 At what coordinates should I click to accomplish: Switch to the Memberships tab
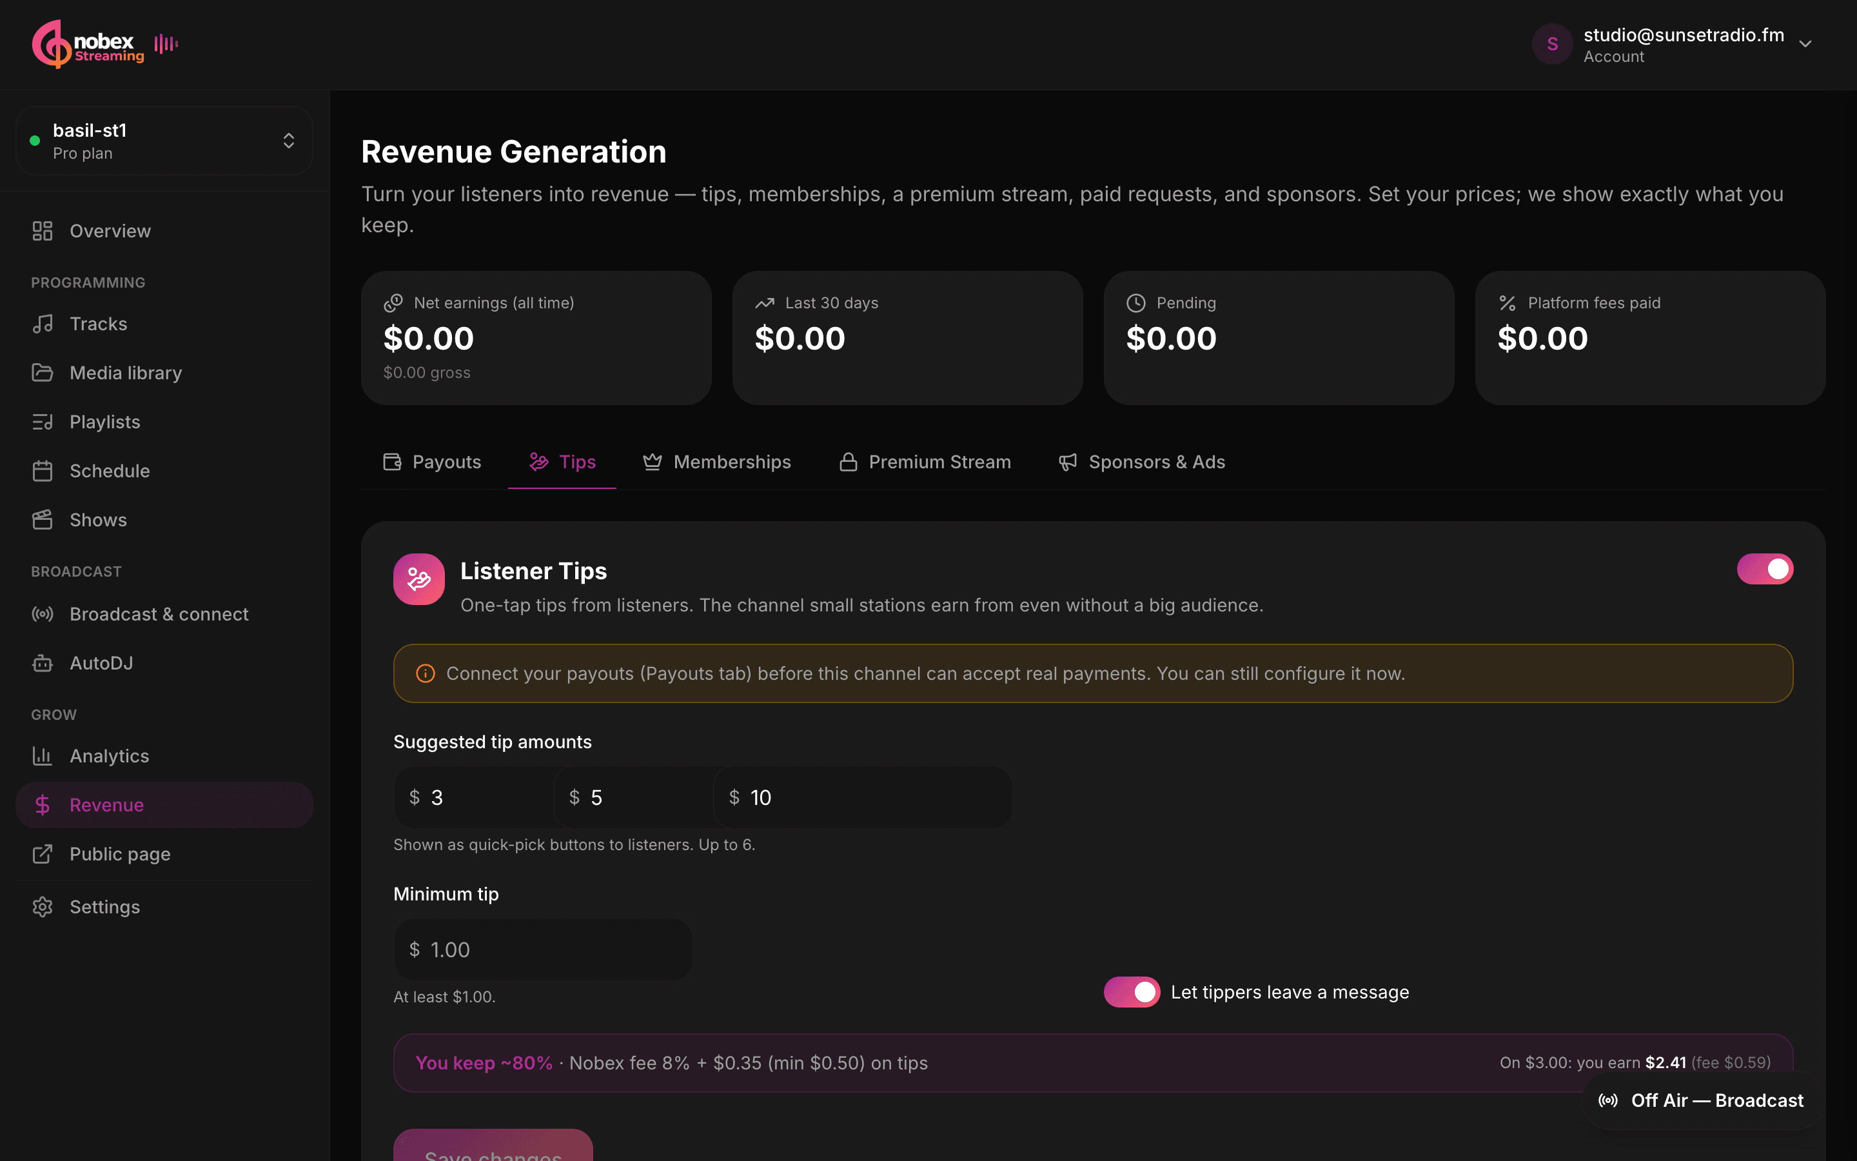717,462
